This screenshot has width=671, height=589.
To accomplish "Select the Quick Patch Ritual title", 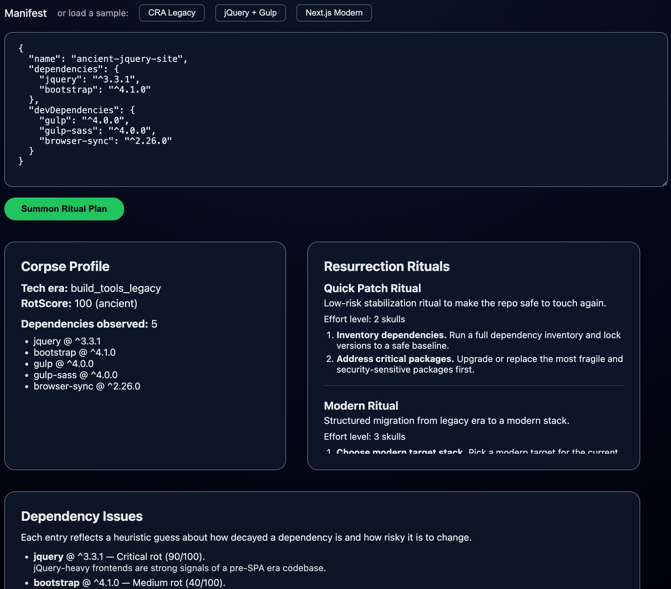I will [x=372, y=288].
